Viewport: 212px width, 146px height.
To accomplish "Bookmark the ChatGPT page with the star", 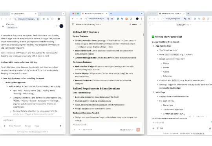I will [189, 19].
